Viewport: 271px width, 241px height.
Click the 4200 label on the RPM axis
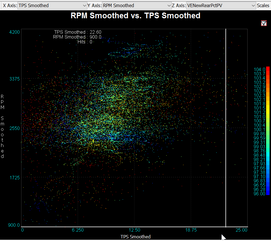[x=14, y=32]
